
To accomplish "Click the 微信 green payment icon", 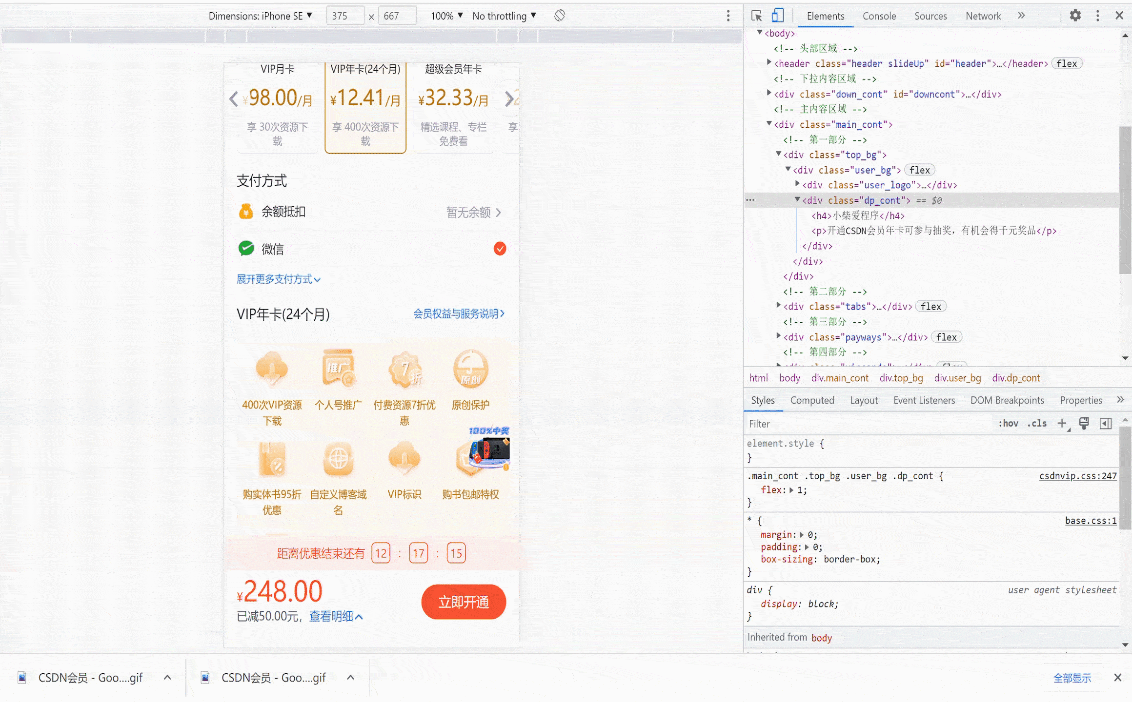I will (246, 249).
